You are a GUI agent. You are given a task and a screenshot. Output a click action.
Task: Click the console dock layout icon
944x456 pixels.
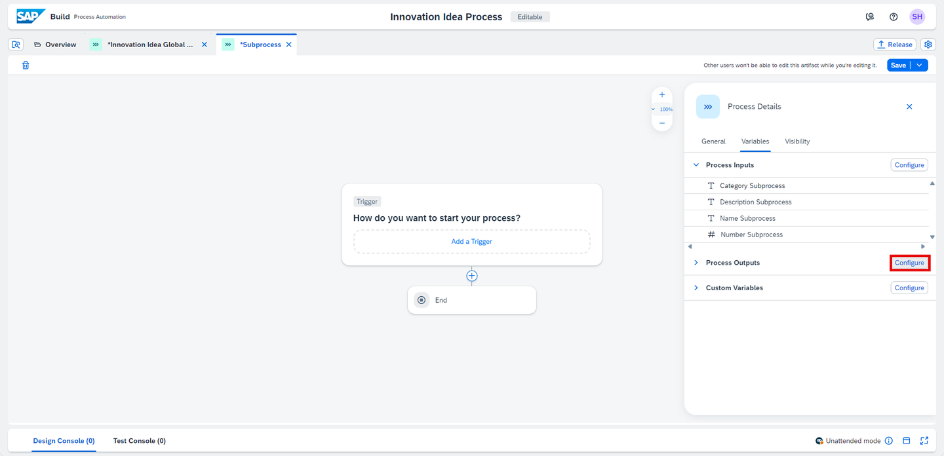click(907, 441)
